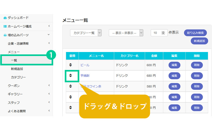Click the ホームページ構成 list icon
This screenshot has width=215, height=134.
(x=5, y=27)
